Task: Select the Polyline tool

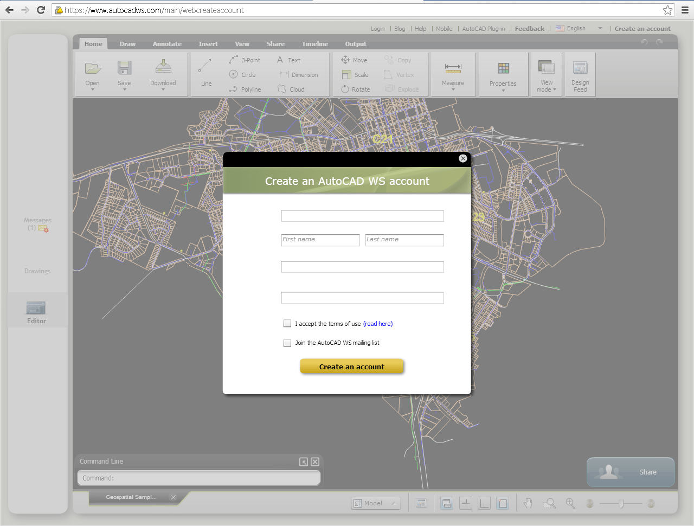Action: (x=245, y=89)
